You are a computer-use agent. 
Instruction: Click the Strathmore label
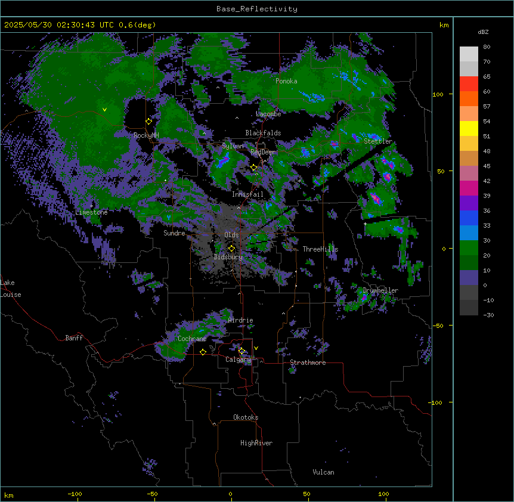coord(308,362)
